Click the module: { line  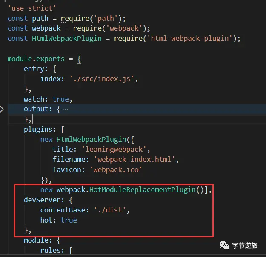pos(42,240)
